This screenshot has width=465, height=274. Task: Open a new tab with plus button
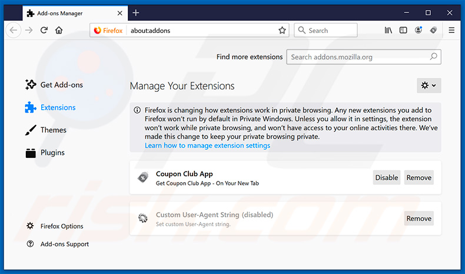point(136,13)
